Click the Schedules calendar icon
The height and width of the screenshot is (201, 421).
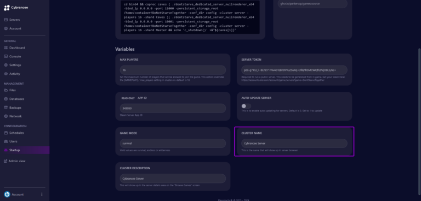tap(6, 133)
